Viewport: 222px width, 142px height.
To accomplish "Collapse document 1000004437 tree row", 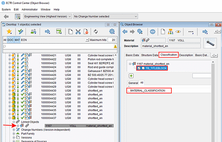I will pos(10,118).
